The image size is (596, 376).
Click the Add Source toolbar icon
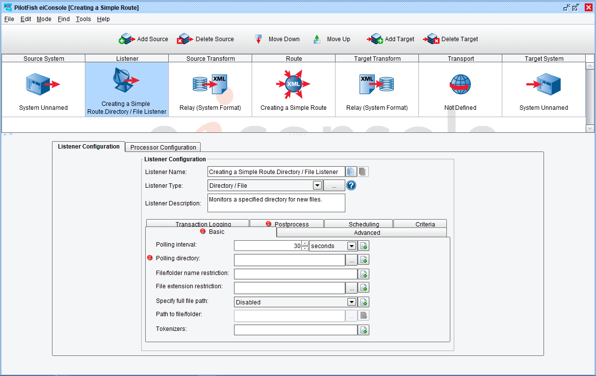point(127,39)
